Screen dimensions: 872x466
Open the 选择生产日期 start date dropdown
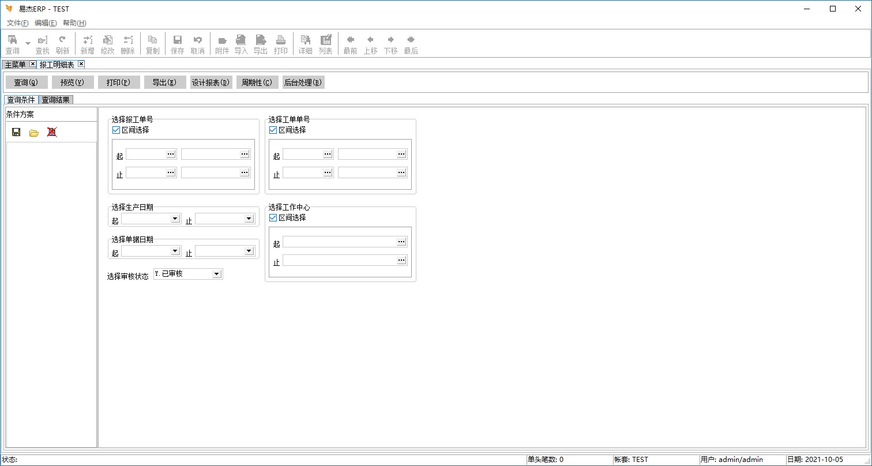(x=175, y=219)
